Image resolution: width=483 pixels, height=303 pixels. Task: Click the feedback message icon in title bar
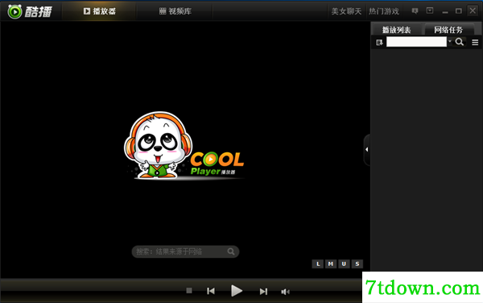[x=415, y=11]
